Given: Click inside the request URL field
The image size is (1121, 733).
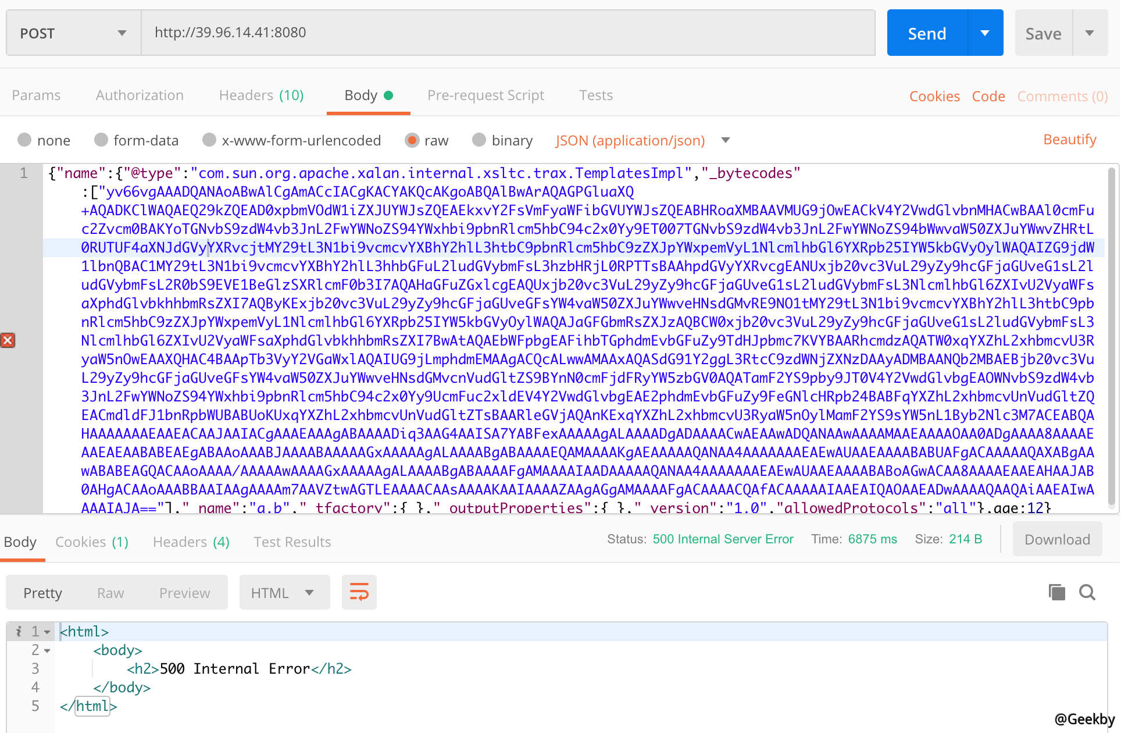Looking at the screenshot, I should click(x=407, y=33).
